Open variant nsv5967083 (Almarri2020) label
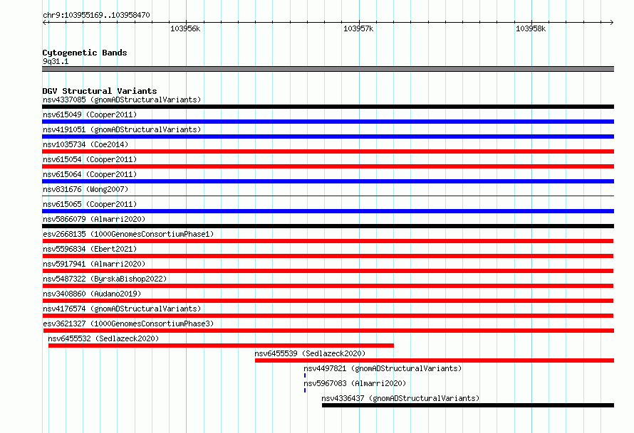 355,383
